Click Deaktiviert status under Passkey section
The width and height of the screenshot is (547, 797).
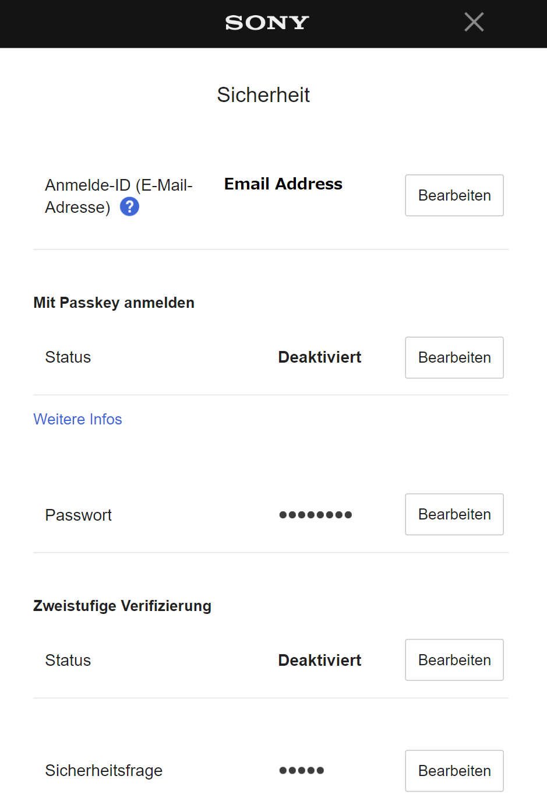[x=319, y=357]
